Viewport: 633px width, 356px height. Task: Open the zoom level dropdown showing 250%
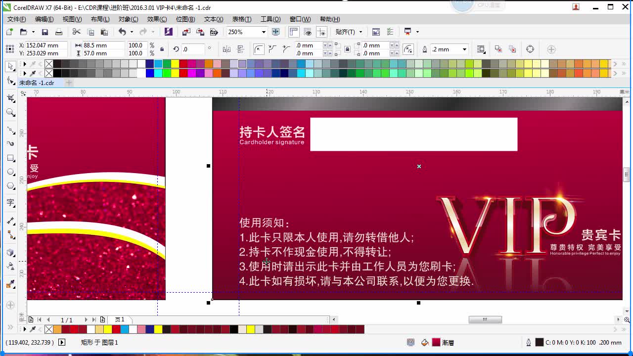[x=264, y=31]
